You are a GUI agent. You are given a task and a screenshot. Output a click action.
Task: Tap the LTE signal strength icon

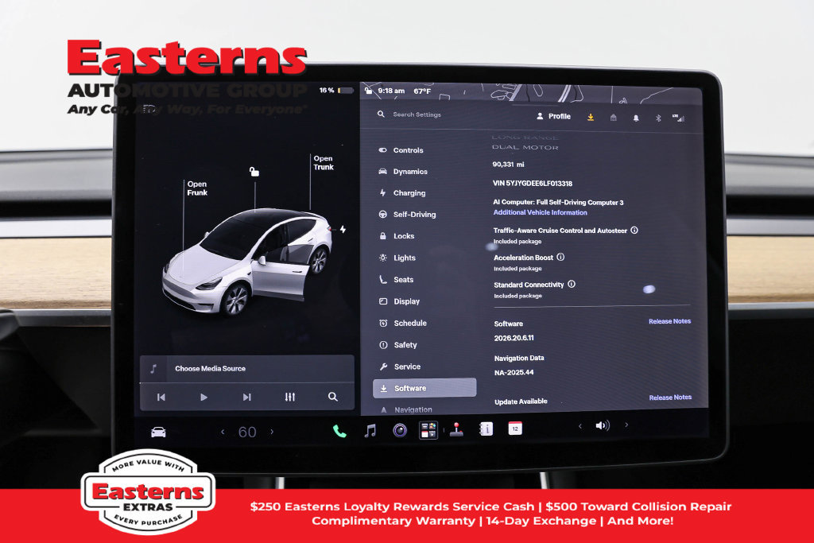pos(678,118)
